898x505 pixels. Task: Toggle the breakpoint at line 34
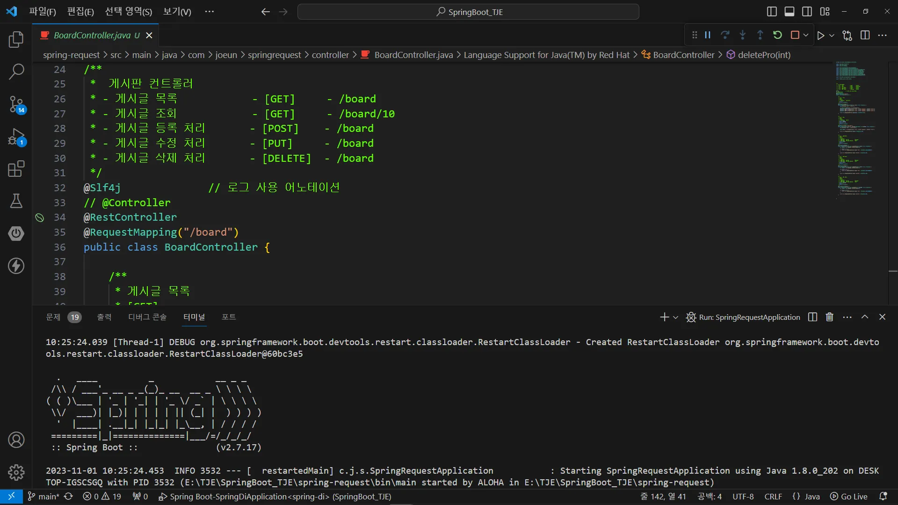[x=40, y=217]
